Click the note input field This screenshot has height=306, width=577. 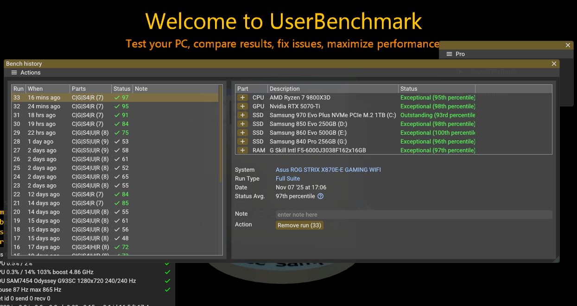(414, 215)
